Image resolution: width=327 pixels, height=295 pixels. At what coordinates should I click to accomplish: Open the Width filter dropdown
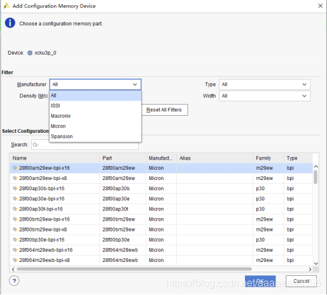click(x=265, y=96)
